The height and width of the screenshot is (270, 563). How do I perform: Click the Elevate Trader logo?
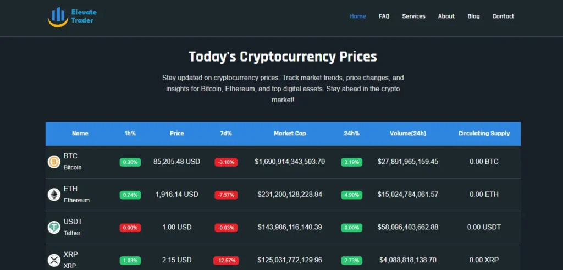72,17
